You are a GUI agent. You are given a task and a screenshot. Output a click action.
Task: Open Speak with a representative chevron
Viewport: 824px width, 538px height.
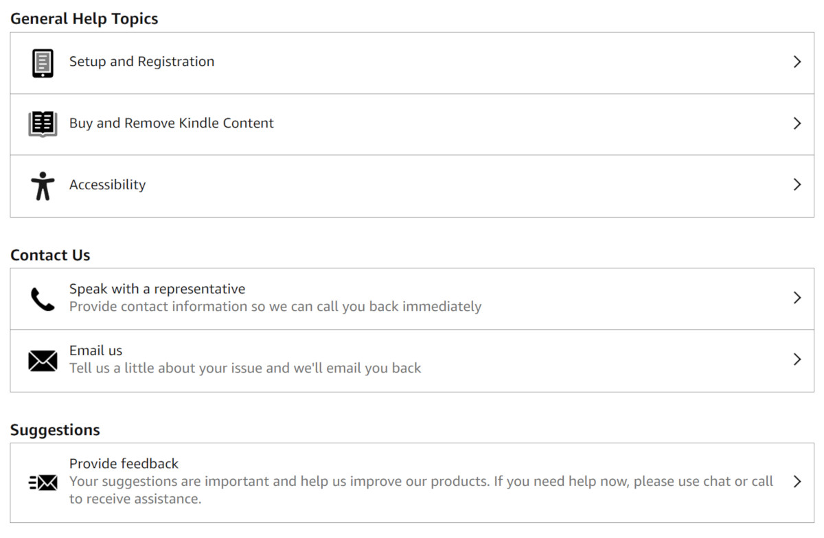pyautogui.click(x=797, y=298)
